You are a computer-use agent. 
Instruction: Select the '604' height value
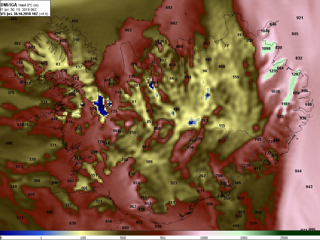188,77
